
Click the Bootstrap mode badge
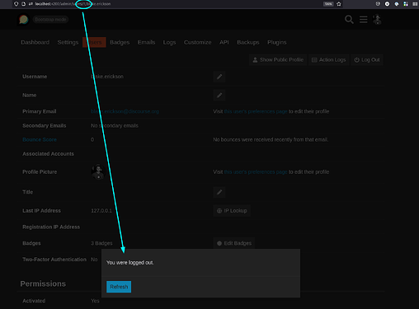tap(50, 20)
